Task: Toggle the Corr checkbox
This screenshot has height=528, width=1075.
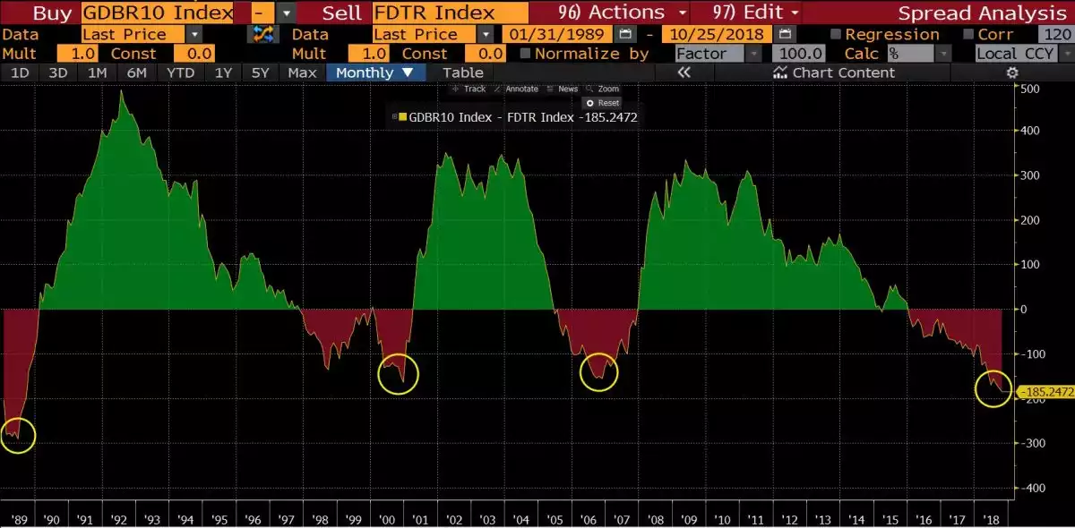Action: pyautogui.click(x=967, y=35)
